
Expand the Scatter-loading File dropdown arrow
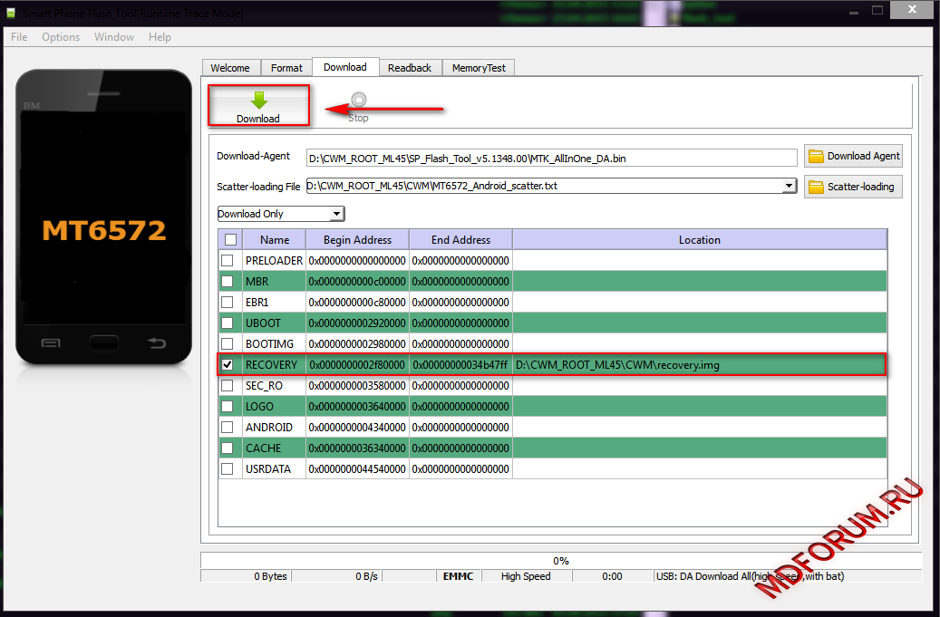(x=789, y=186)
